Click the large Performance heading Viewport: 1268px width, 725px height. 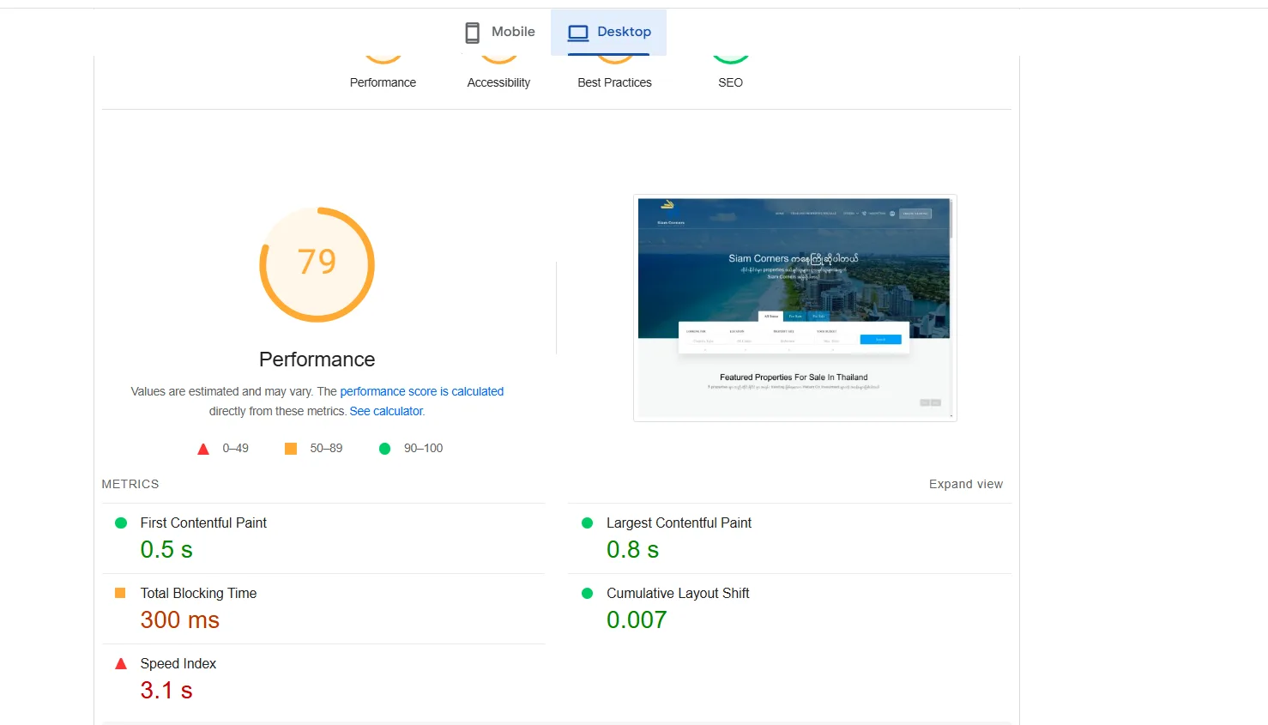[317, 359]
